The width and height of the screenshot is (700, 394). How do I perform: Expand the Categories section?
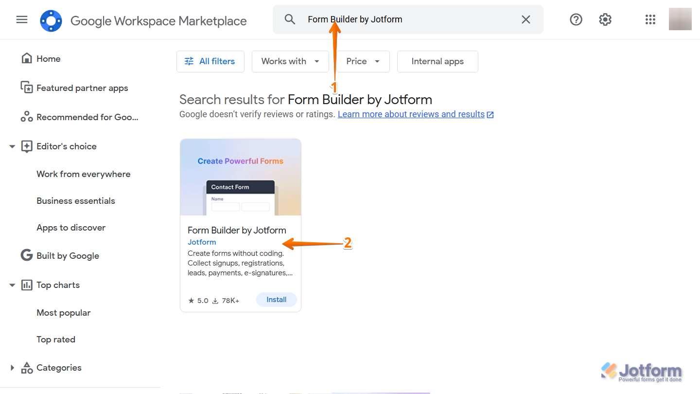(x=12, y=367)
